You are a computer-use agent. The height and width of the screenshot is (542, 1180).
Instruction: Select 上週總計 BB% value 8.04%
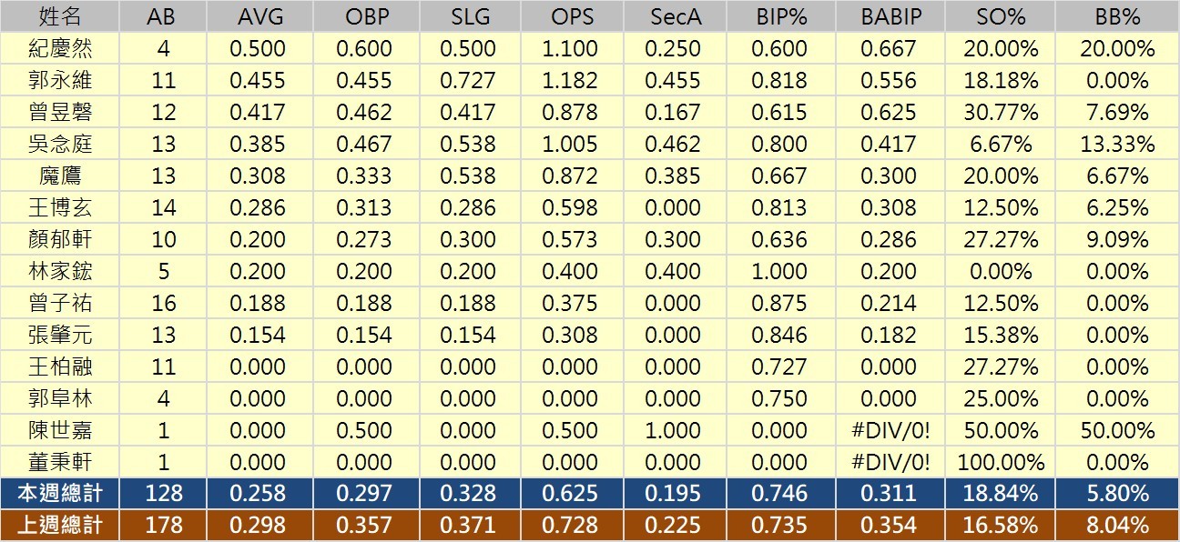[1118, 526]
